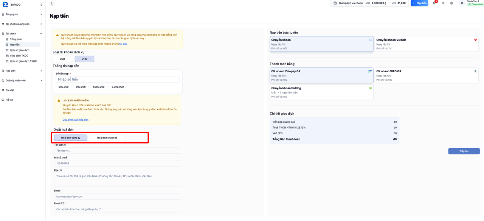
Task: Expand the Quản lý nhân viên chevron
Action: pyautogui.click(x=41, y=81)
